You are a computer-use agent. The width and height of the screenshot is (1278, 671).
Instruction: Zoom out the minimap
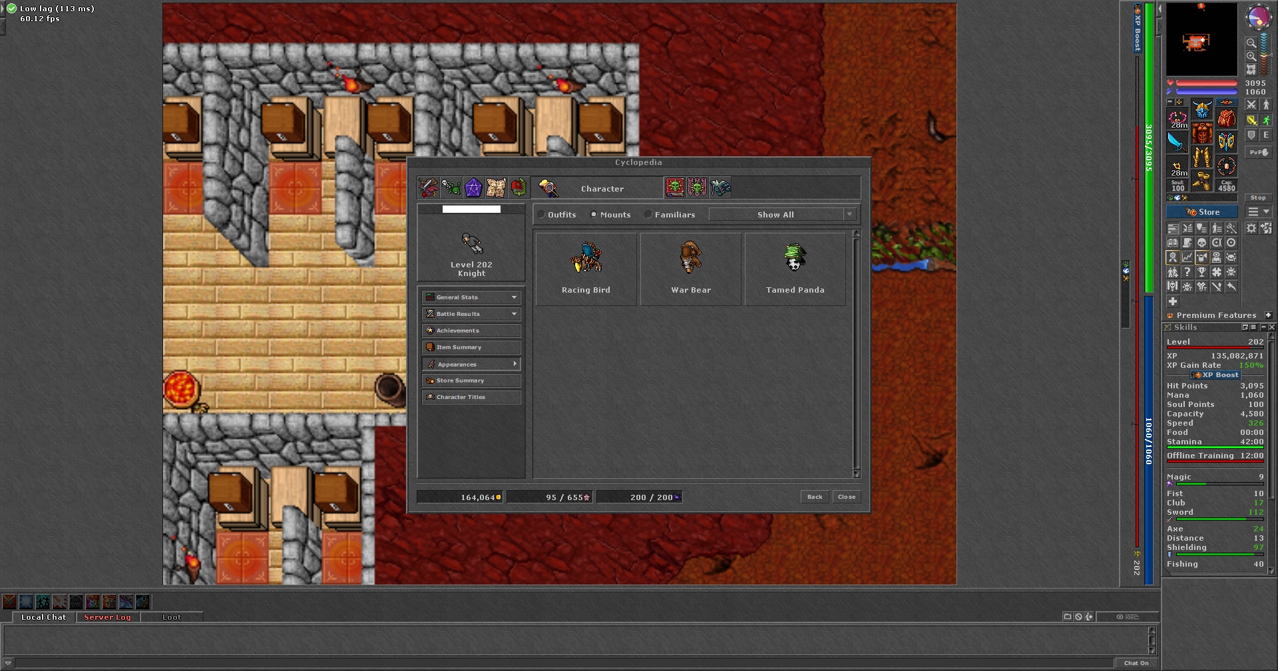coord(1251,43)
